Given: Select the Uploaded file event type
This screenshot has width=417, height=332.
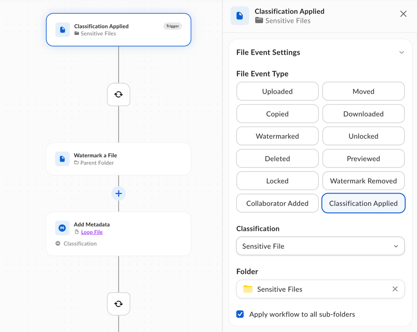Looking at the screenshot, I should point(277,91).
